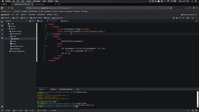Click the new file plus icon in Project panel
This screenshot has height=112, width=199.
pos(27,21)
